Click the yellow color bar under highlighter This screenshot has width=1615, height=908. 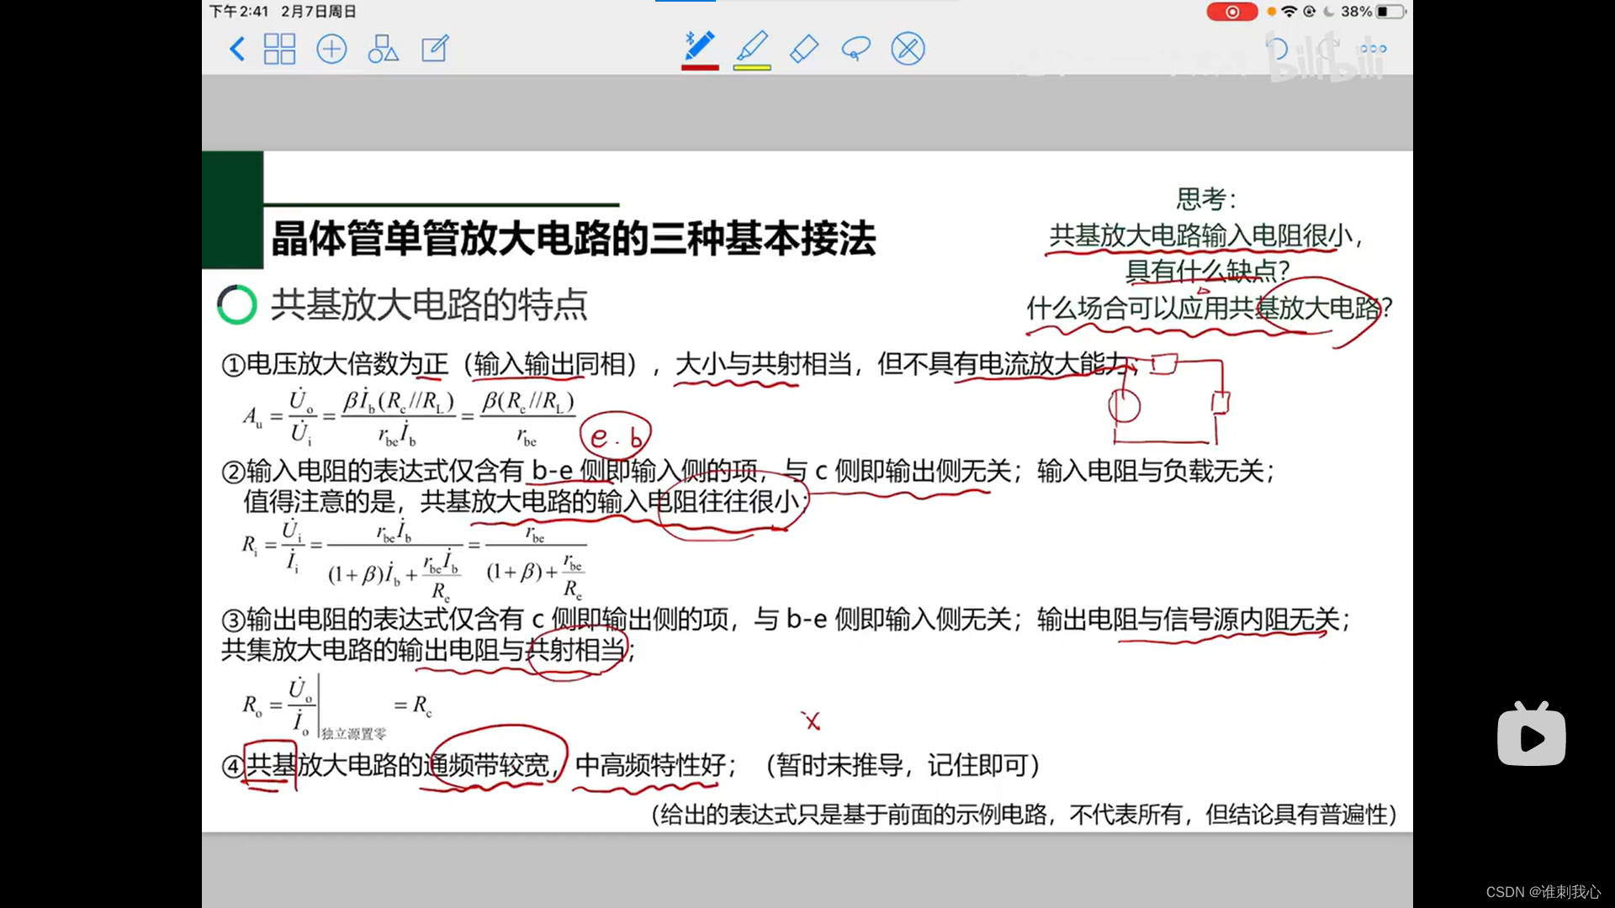click(x=752, y=67)
